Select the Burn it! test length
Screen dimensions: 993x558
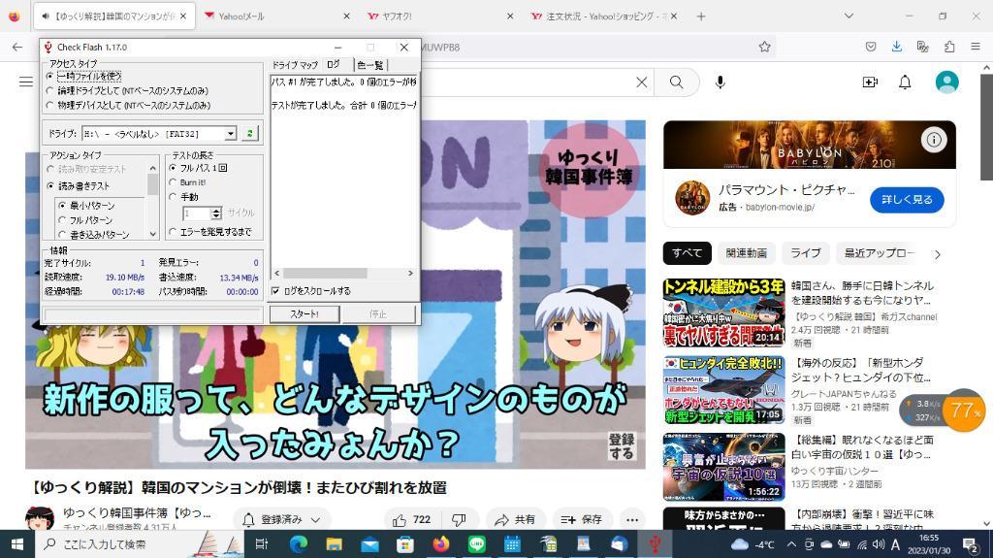pyautogui.click(x=187, y=182)
